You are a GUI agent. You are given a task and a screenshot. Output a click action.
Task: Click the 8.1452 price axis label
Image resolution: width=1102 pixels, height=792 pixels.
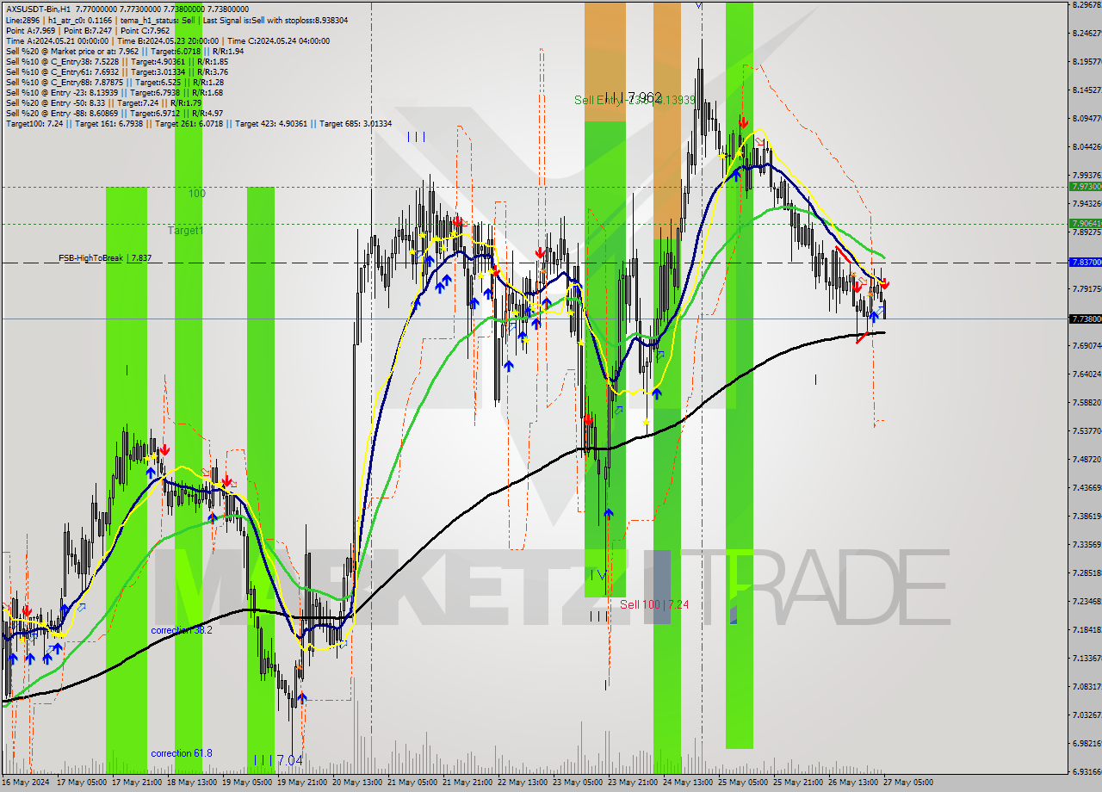[x=1087, y=90]
